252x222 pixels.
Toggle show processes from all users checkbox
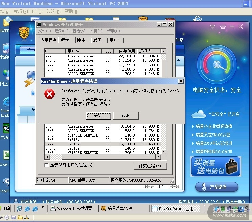click(x=46, y=165)
